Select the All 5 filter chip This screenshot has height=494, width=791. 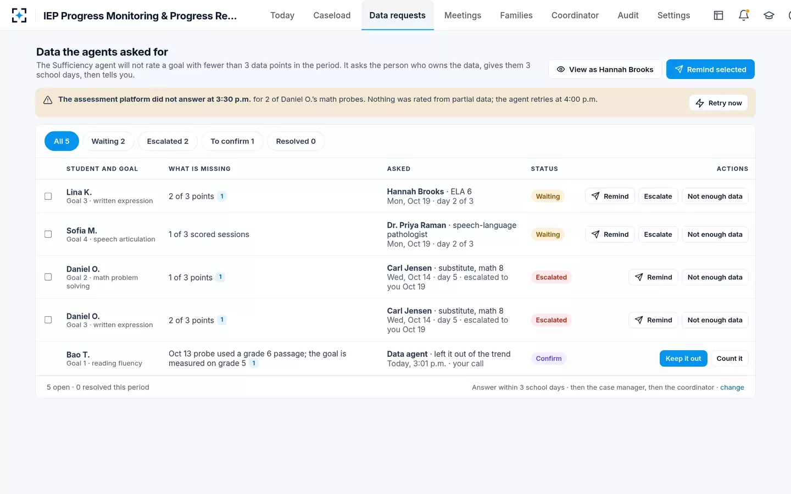point(62,141)
